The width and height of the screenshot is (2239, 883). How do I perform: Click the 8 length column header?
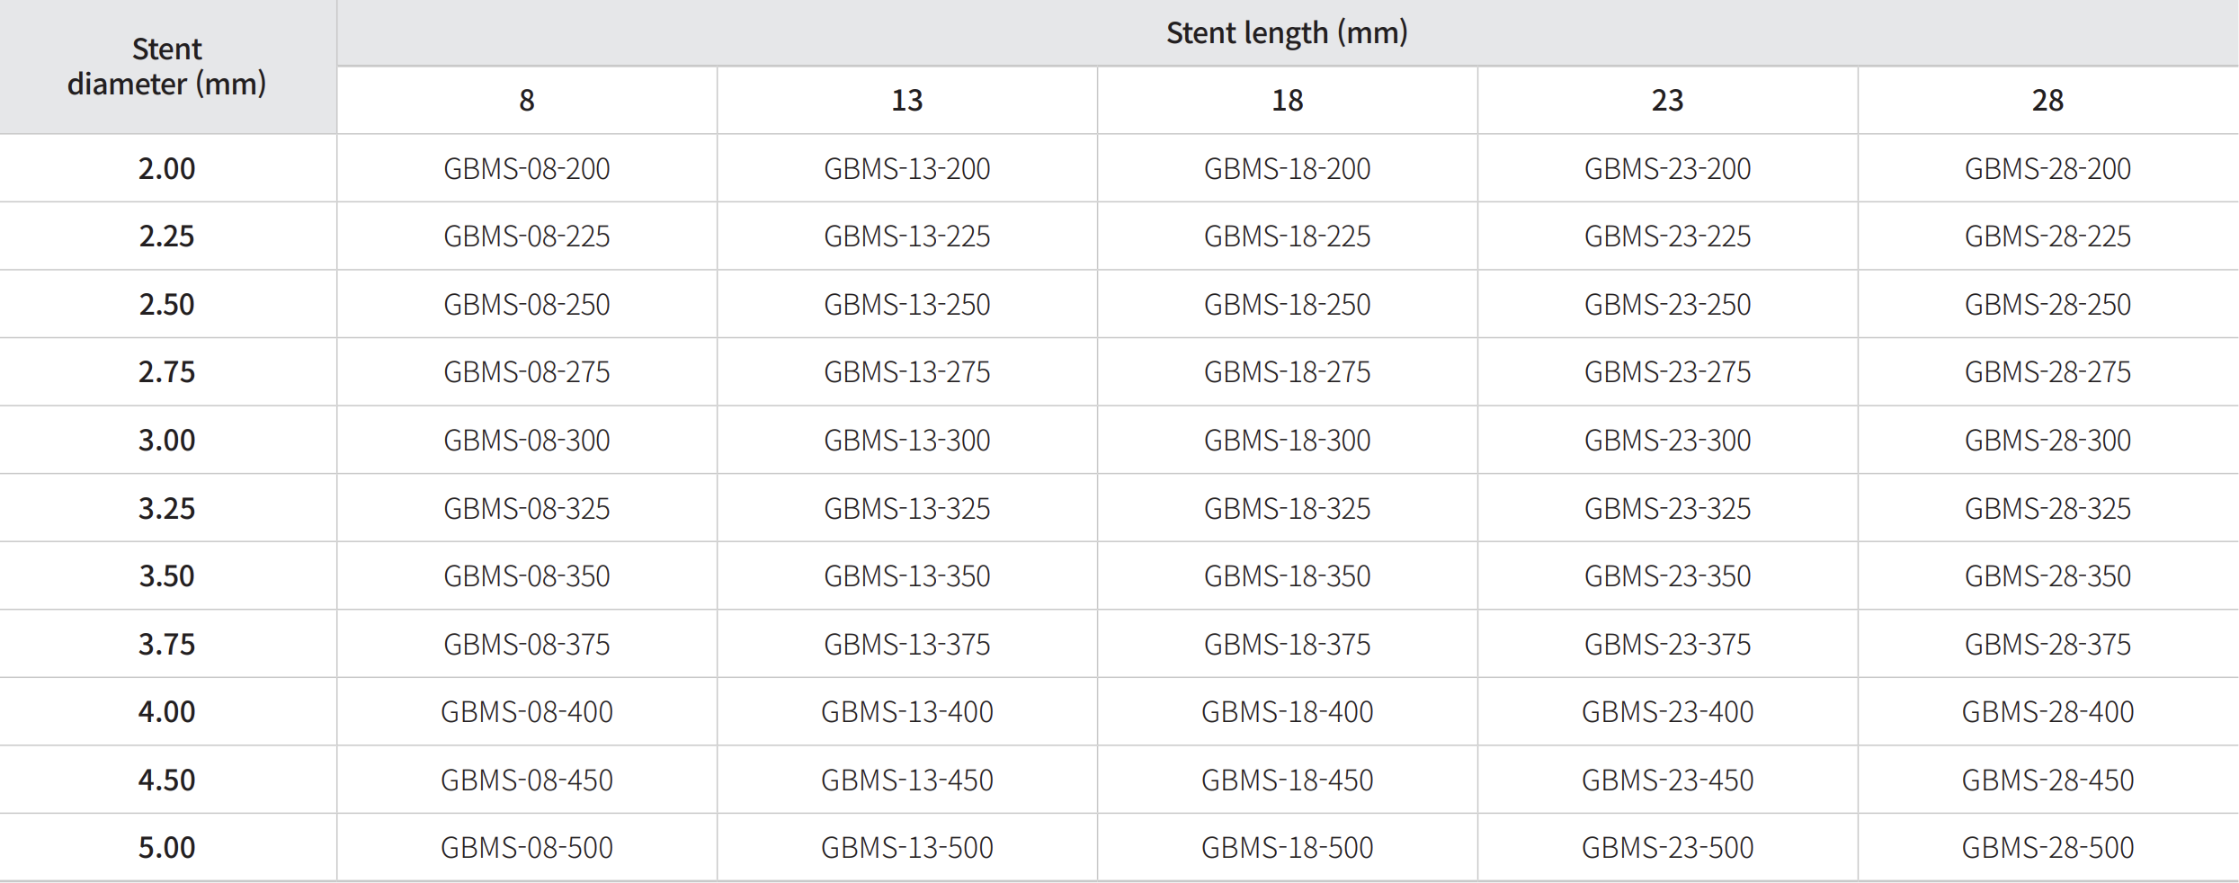click(526, 100)
